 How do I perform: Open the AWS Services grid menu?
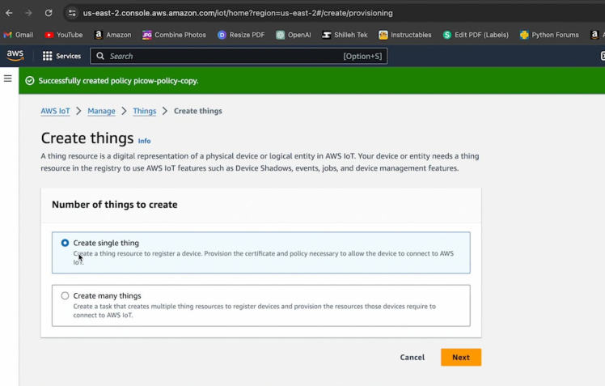point(61,56)
